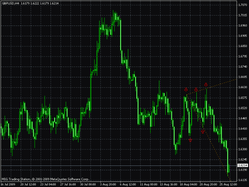The image size is (249, 187).
Task: Click the 20 Jul 12:00 time label
Action: coord(28,184)
